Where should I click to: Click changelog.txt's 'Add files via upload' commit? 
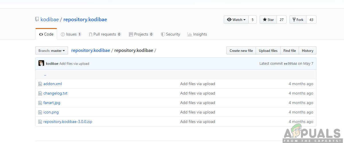coord(198,93)
